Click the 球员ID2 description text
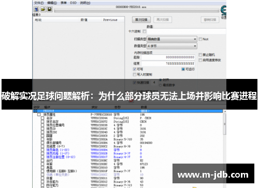Viewport: 259px width, 188px height. point(52,132)
